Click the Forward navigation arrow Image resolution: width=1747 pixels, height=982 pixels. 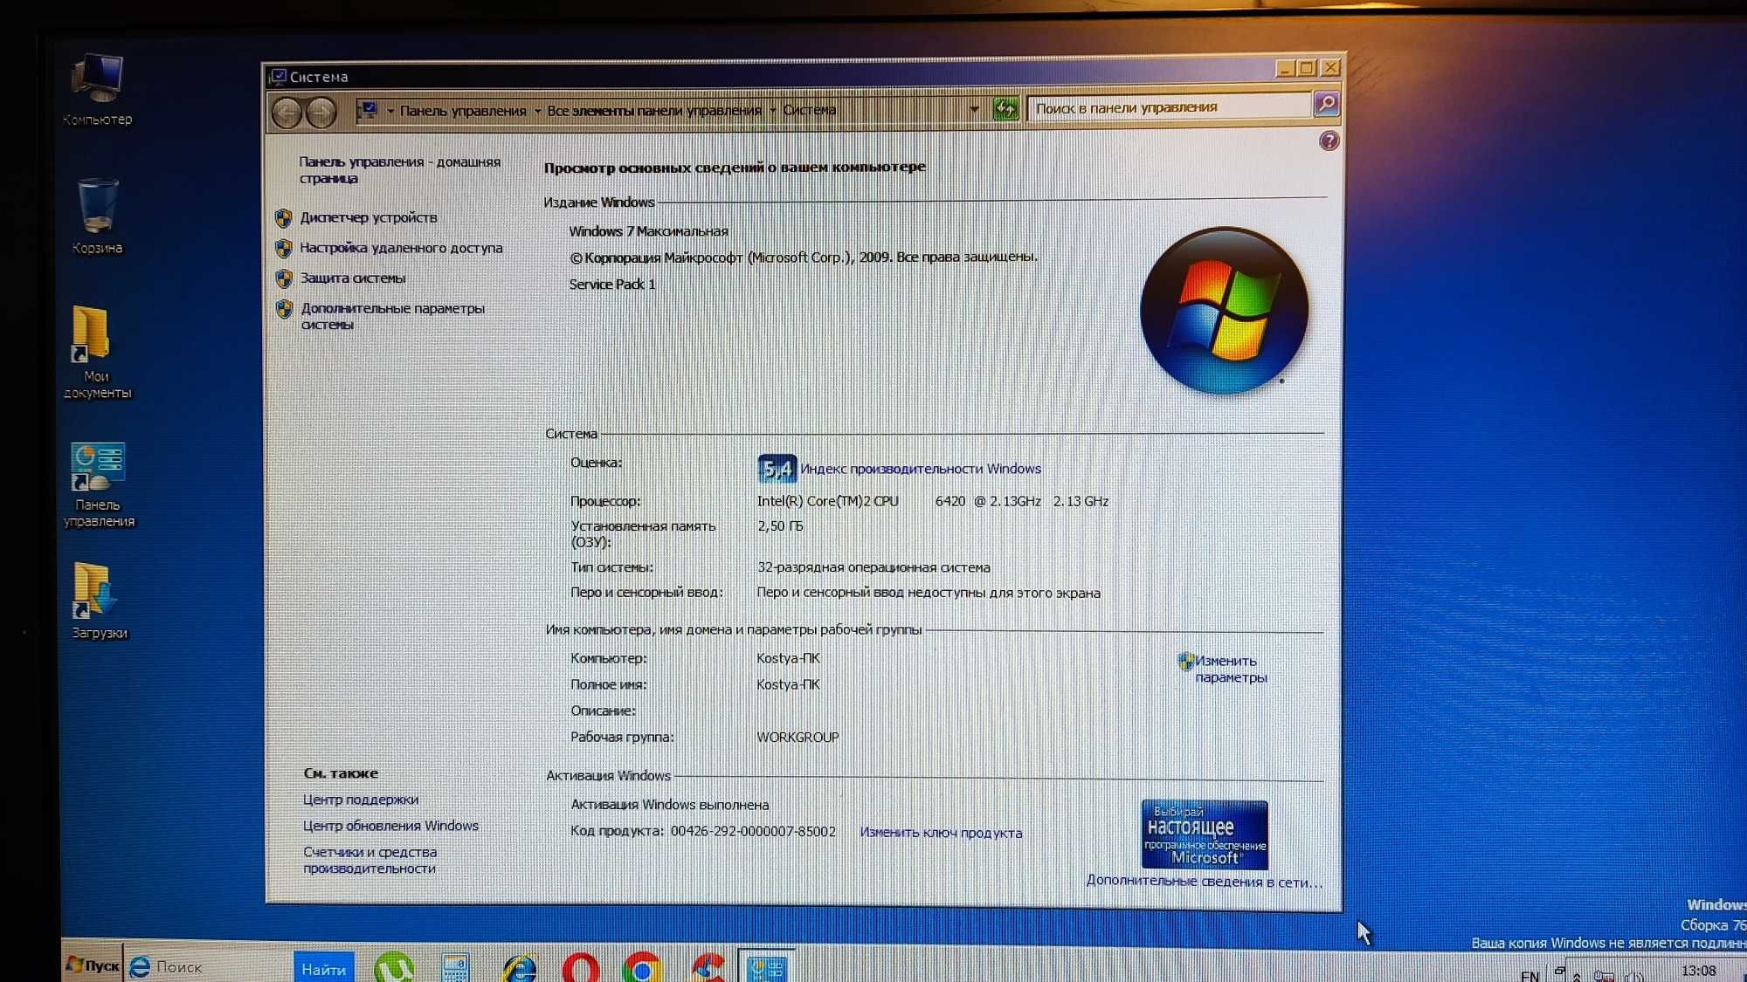[x=321, y=113]
